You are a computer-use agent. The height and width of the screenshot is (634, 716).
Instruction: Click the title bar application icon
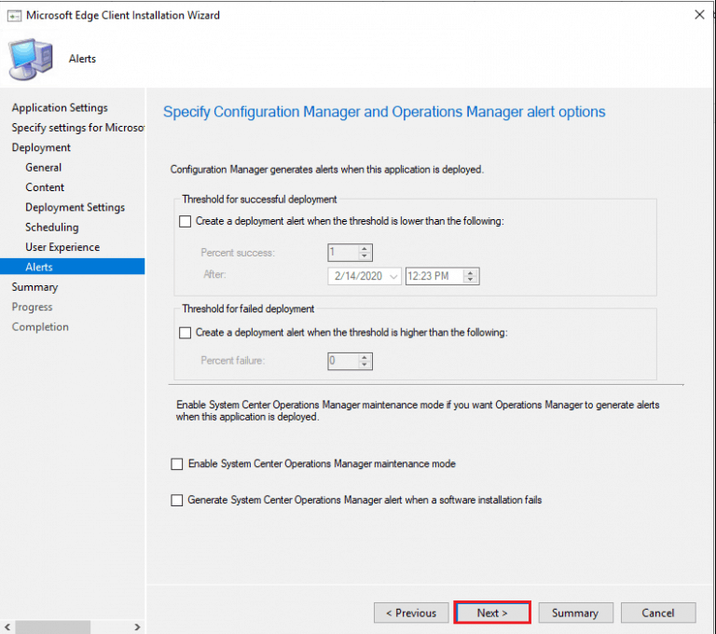click(x=13, y=15)
